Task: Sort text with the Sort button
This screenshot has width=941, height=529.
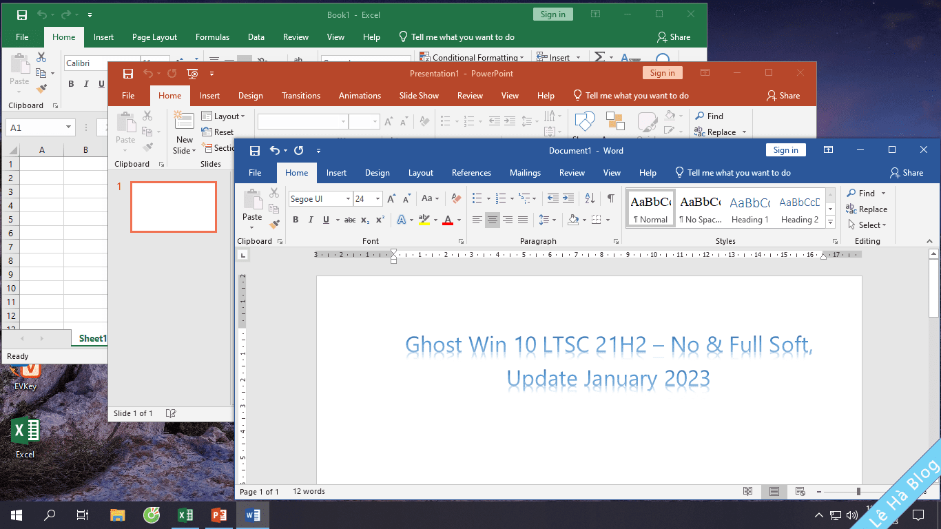Action: tap(589, 198)
